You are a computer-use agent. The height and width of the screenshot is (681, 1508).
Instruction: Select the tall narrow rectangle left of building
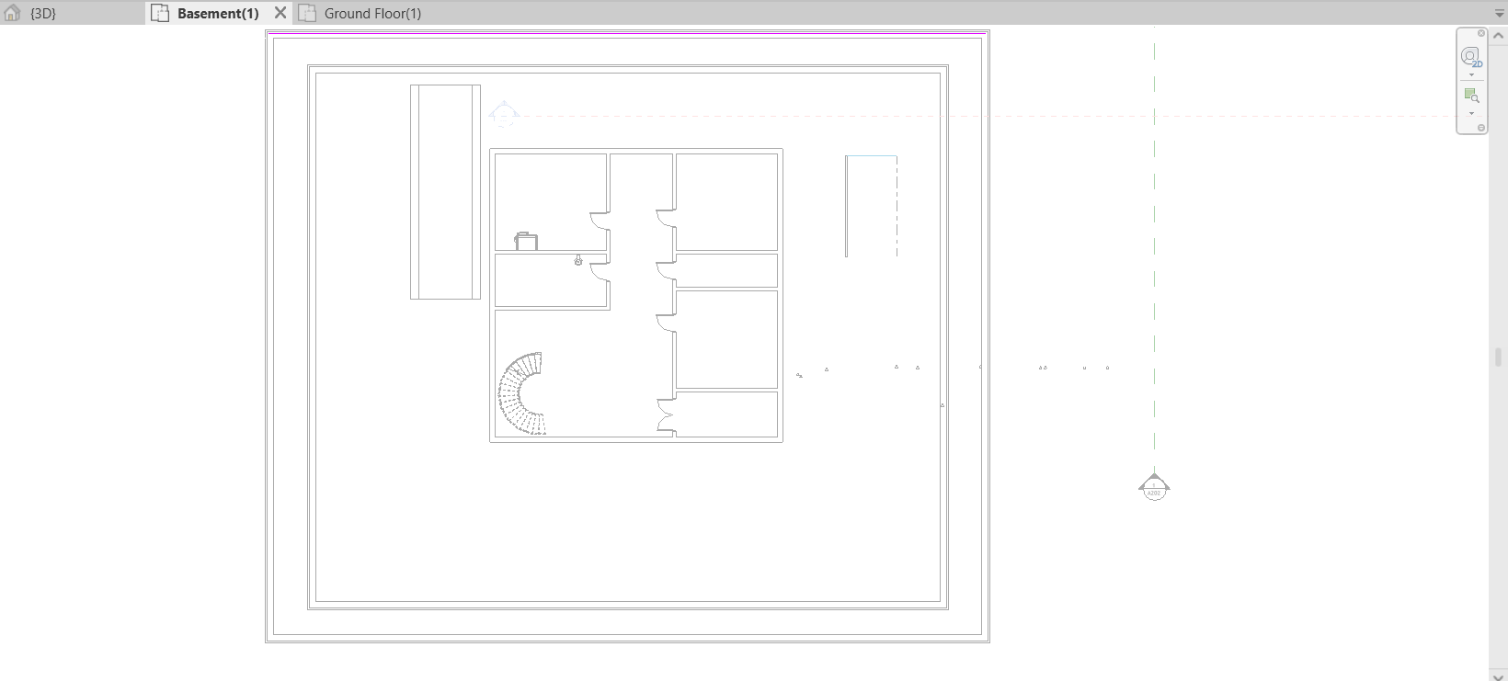point(445,192)
